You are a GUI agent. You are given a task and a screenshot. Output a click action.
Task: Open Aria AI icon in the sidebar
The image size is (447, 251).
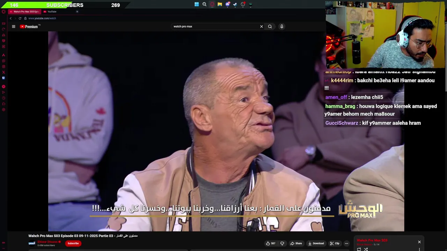pos(3,55)
